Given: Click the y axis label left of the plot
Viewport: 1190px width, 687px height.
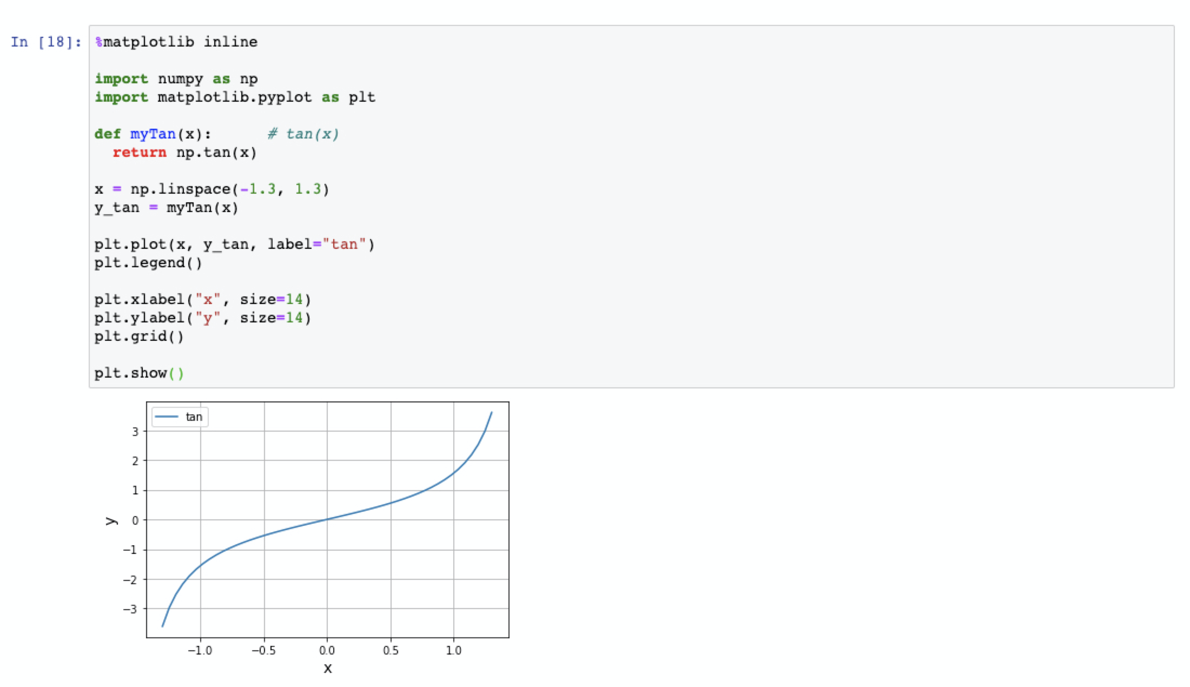Looking at the screenshot, I should pyautogui.click(x=111, y=520).
